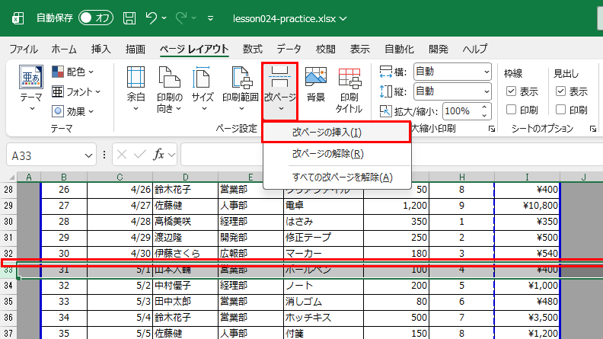Click cell containing ホッチキス
This screenshot has width=603, height=339.
point(324,318)
